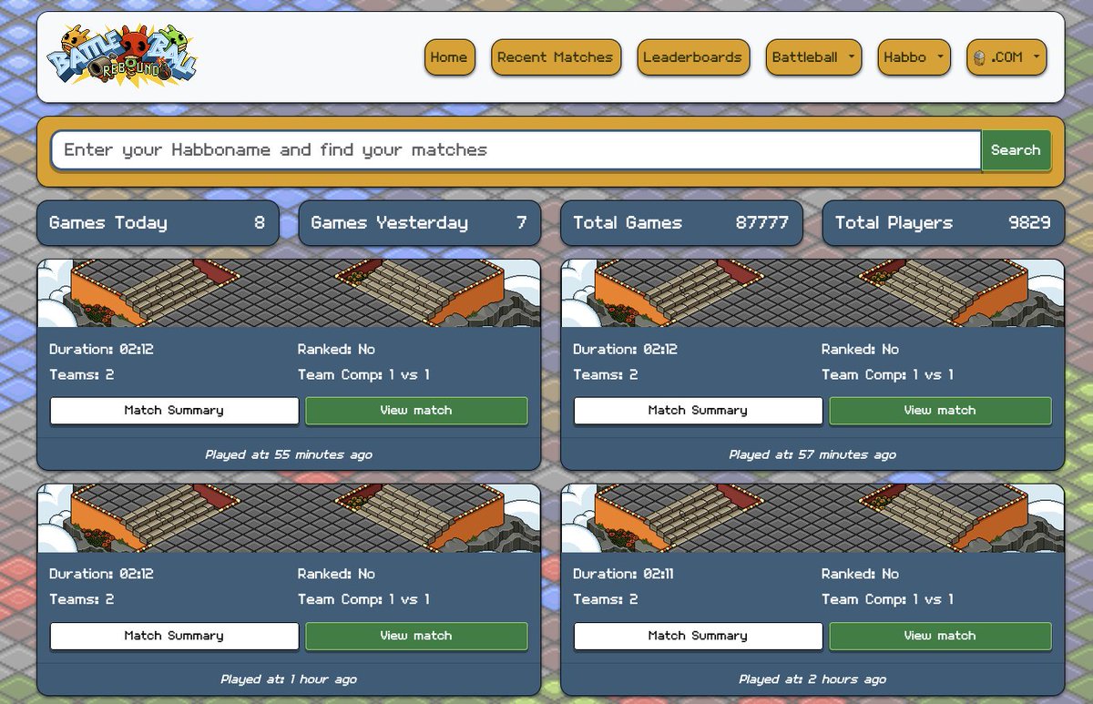1093x704 pixels.
Task: View match played 2 hours ago
Action: click(940, 636)
